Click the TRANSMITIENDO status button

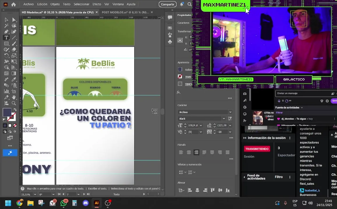pos(257,149)
